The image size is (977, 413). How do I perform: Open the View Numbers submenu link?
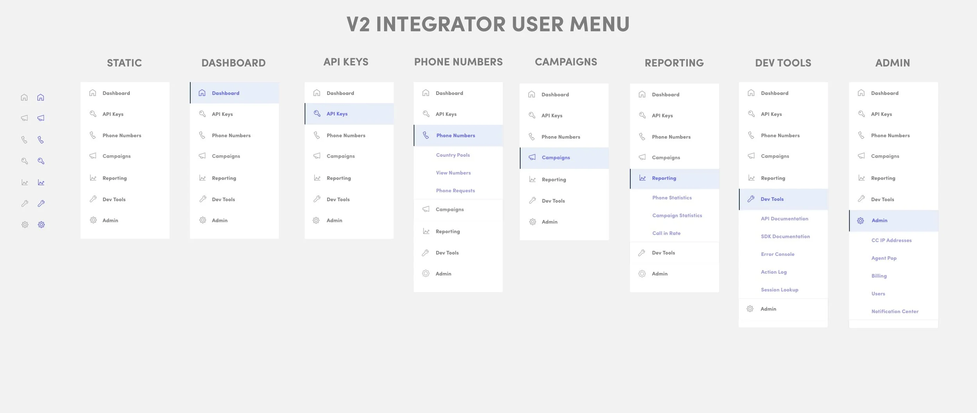(x=453, y=173)
